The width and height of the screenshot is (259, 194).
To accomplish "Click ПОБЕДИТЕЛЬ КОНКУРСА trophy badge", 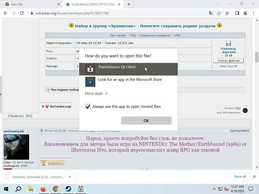I will click(53, 163).
